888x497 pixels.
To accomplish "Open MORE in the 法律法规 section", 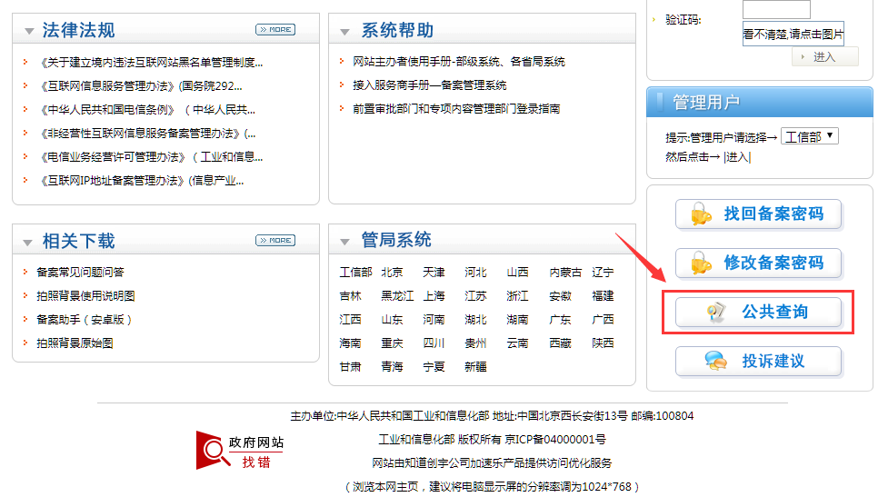I will [x=274, y=30].
